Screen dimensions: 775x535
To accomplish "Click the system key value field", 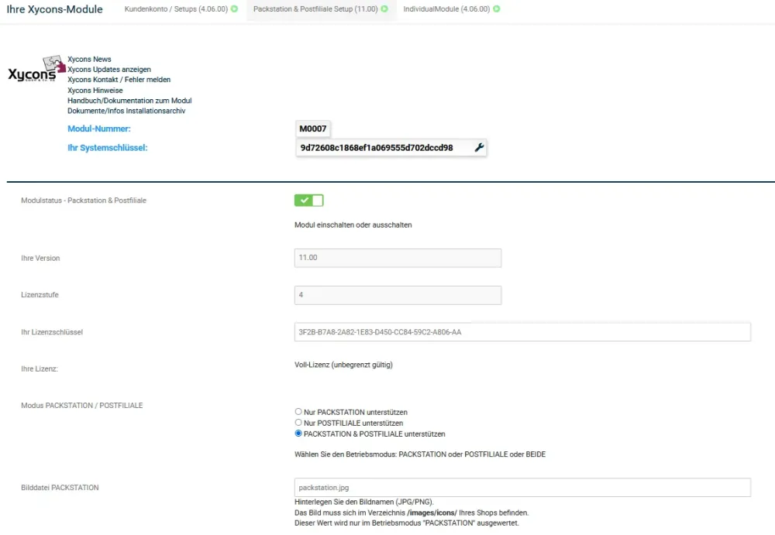I will pos(391,147).
